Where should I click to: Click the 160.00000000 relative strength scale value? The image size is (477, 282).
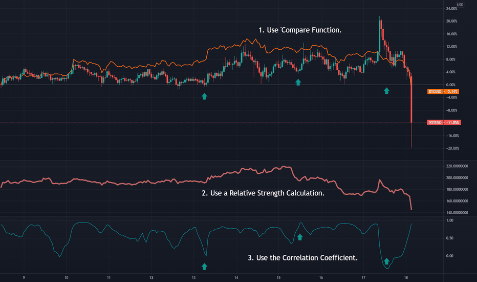coord(457,201)
